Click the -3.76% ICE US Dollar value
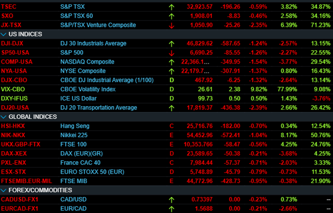Image resolution: width=333 pixels, height=213 pixels. coord(321,99)
